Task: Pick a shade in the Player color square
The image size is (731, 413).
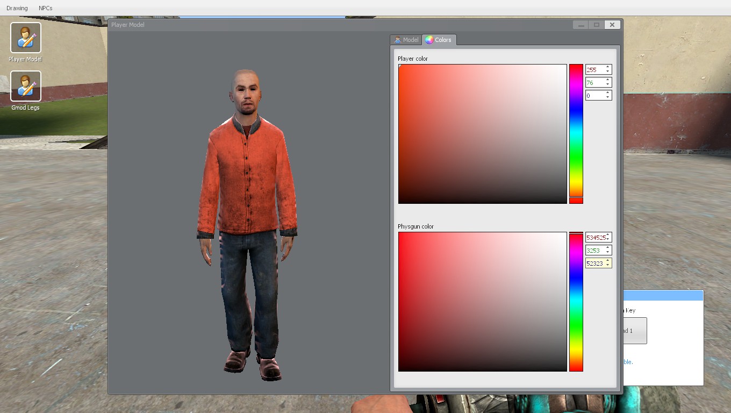Action: [482, 134]
